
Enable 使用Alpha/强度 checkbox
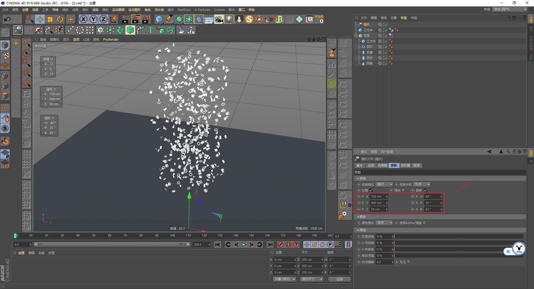[x=425, y=223]
